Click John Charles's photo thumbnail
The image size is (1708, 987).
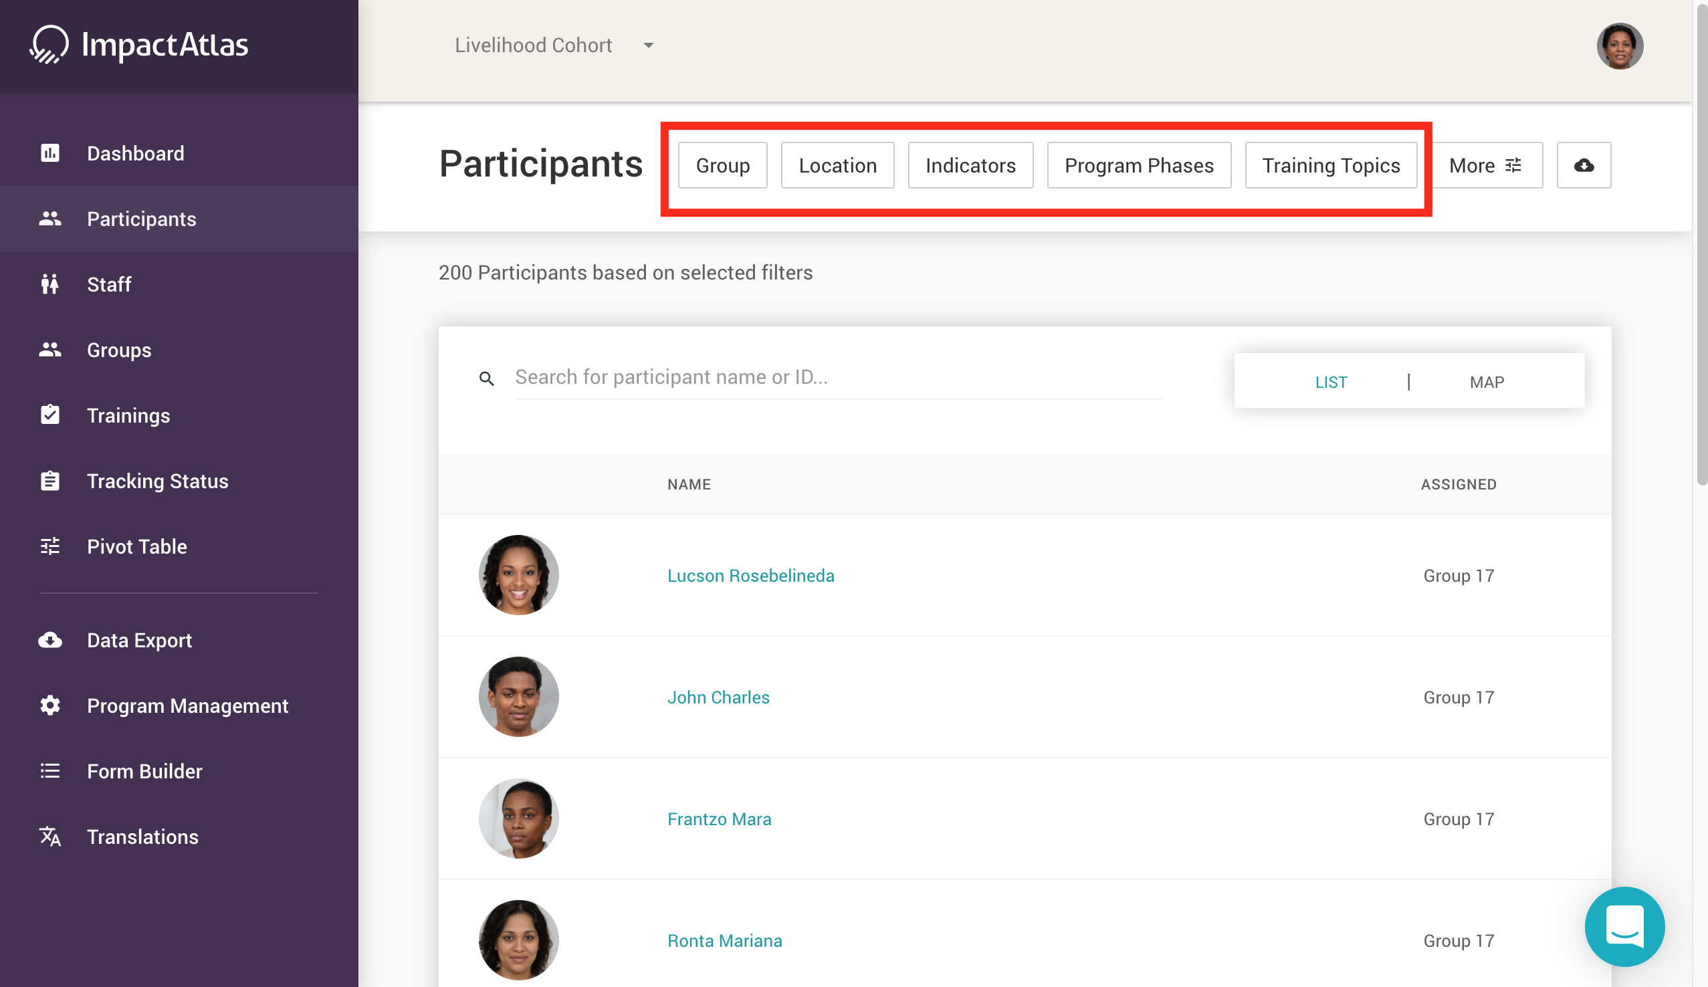(x=518, y=697)
